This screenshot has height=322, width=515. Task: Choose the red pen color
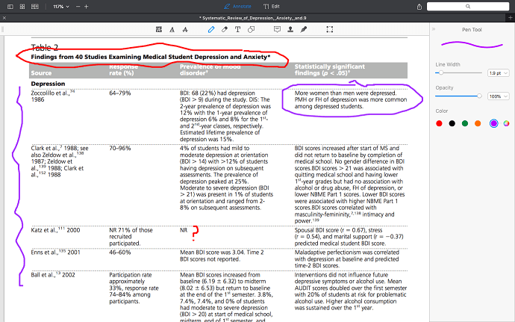point(439,123)
